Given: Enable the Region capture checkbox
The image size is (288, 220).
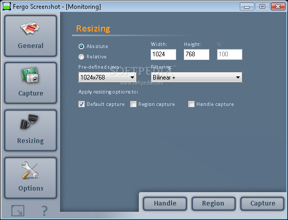Looking at the screenshot, I should coord(133,104).
